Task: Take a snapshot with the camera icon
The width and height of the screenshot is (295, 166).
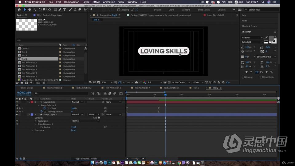Action: pyautogui.click(x=136, y=82)
